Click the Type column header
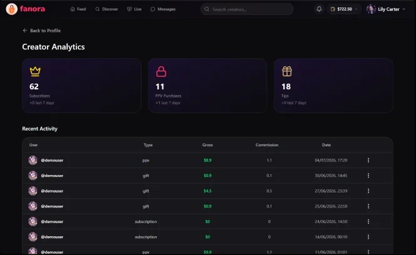Image resolution: width=416 pixels, height=255 pixels. coord(148,145)
